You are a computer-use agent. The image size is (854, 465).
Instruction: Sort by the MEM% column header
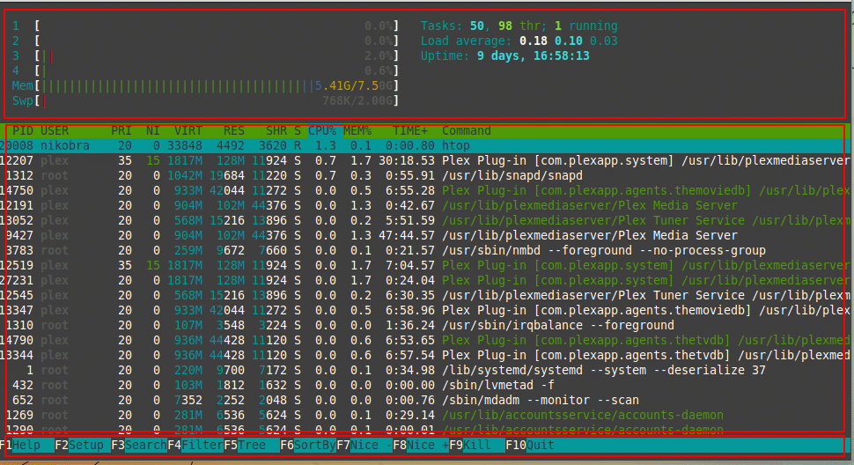[357, 130]
